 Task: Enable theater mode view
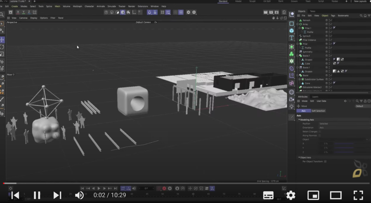point(336,195)
